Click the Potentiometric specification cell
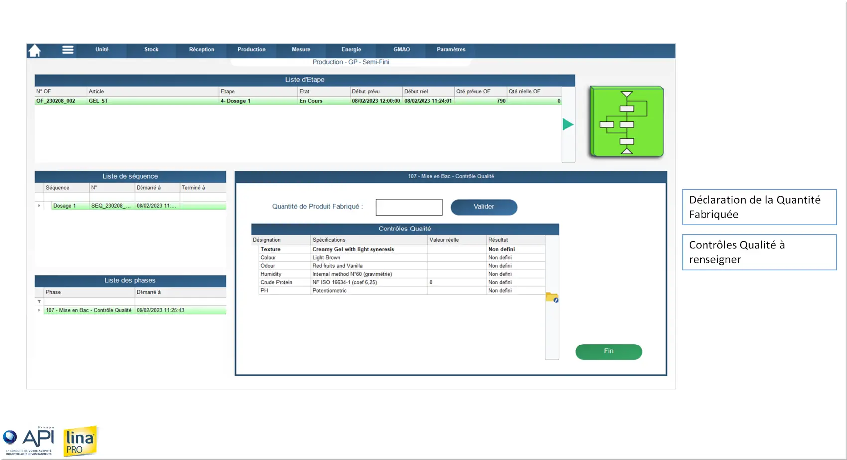Screen dimensions: 847x460 [x=369, y=291]
